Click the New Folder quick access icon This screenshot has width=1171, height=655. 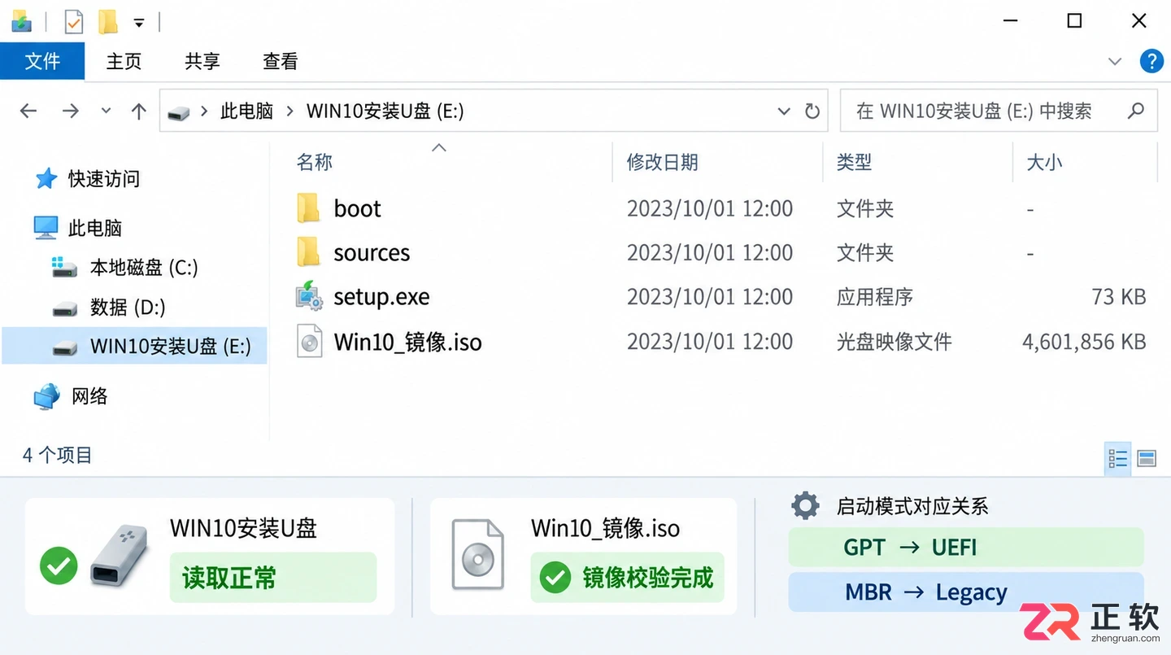point(108,22)
